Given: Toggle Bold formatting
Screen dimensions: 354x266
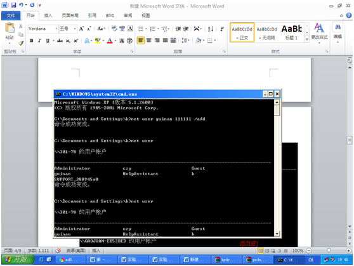Looking at the screenshot, I should (32, 41).
